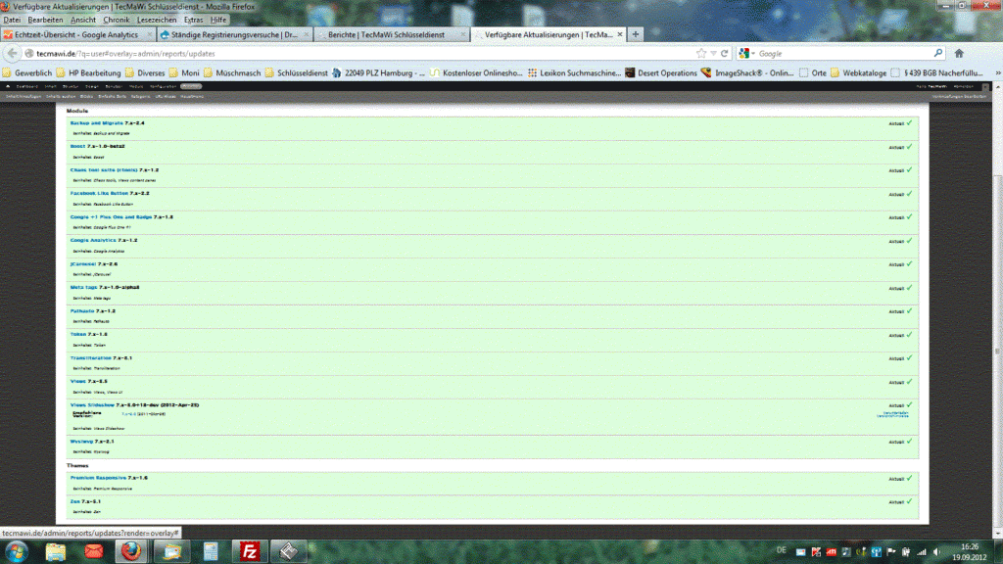
Task: Open the Schlüsseldienst bookmarks folder
Action: (298, 72)
